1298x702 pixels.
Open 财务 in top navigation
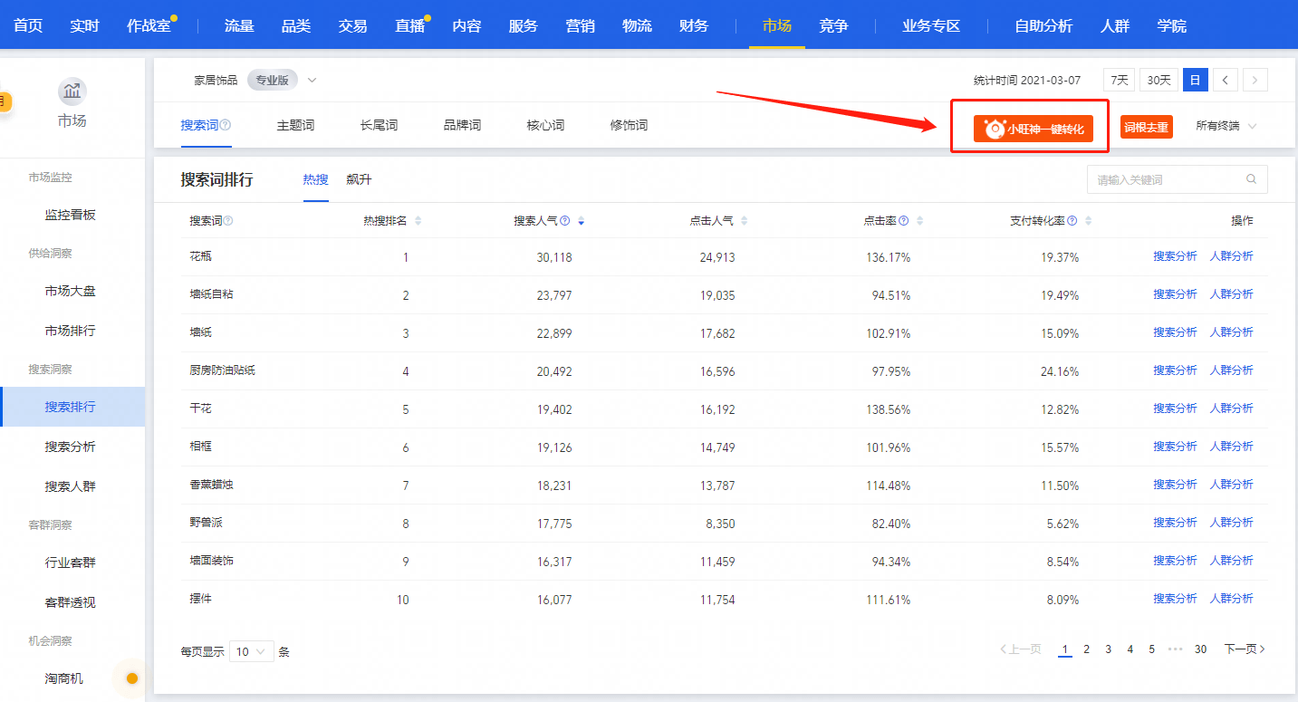point(694,25)
